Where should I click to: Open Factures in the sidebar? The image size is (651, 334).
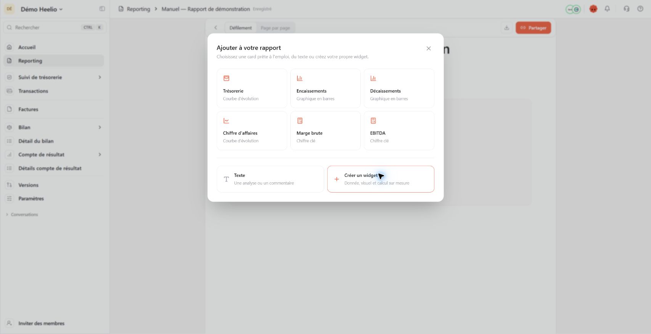(53, 109)
